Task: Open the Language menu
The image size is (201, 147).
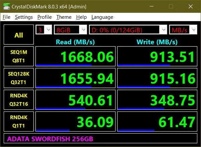Action: tap(102, 17)
